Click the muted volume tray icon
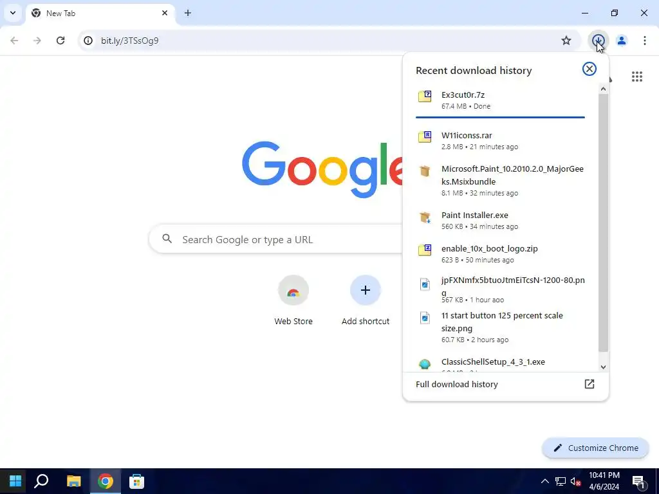The width and height of the screenshot is (659, 494). click(x=575, y=481)
